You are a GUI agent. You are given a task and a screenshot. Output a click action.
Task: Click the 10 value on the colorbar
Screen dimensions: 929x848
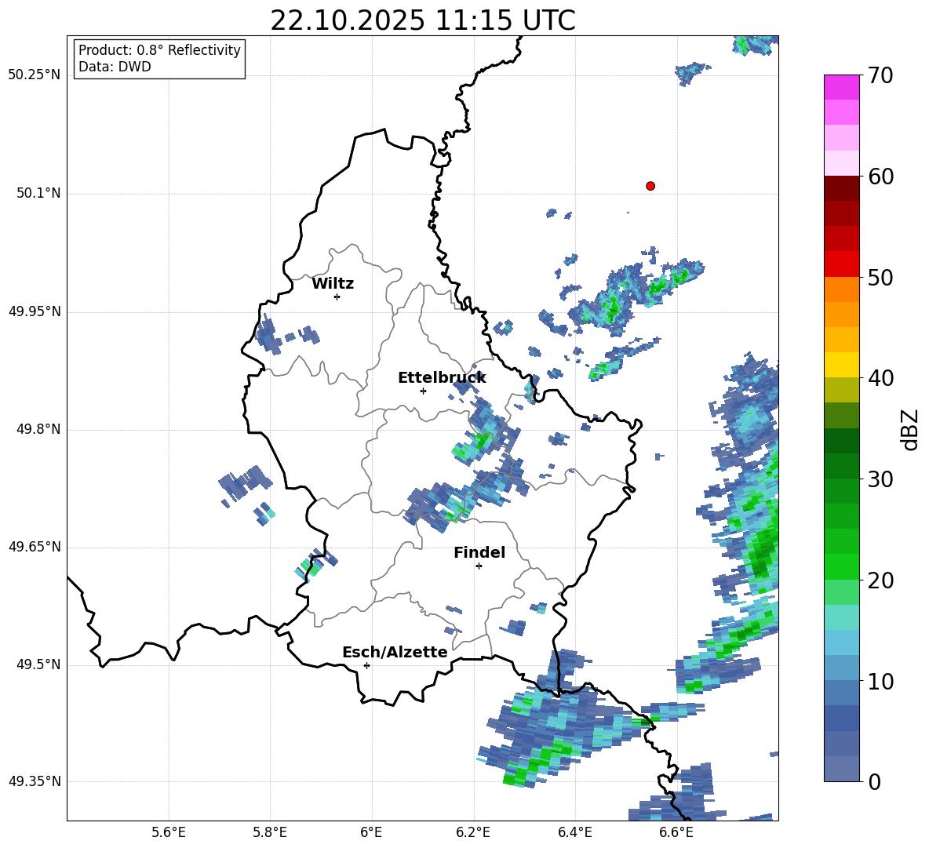click(x=880, y=681)
